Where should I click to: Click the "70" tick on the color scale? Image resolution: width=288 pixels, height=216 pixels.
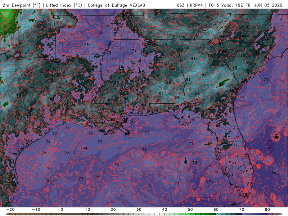pos(242,210)
